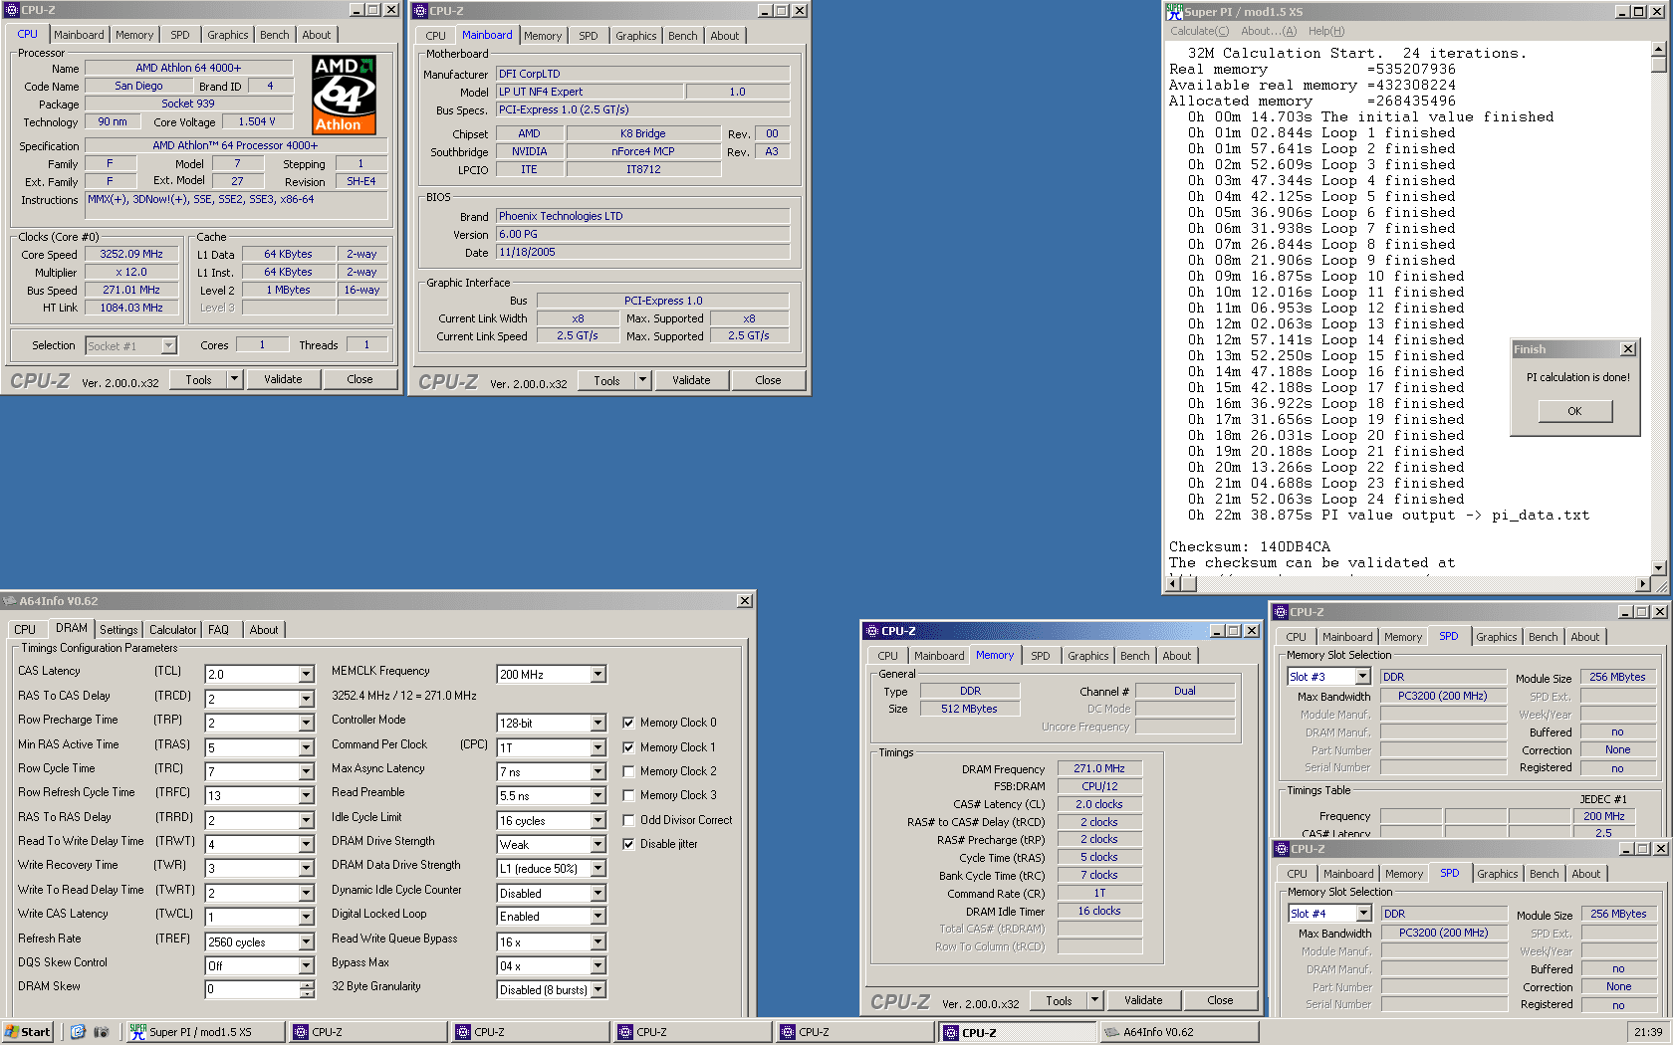This screenshot has height=1045, width=1673.
Task: Expand the Digital Locked Loop dropdown
Action: [x=597, y=917]
